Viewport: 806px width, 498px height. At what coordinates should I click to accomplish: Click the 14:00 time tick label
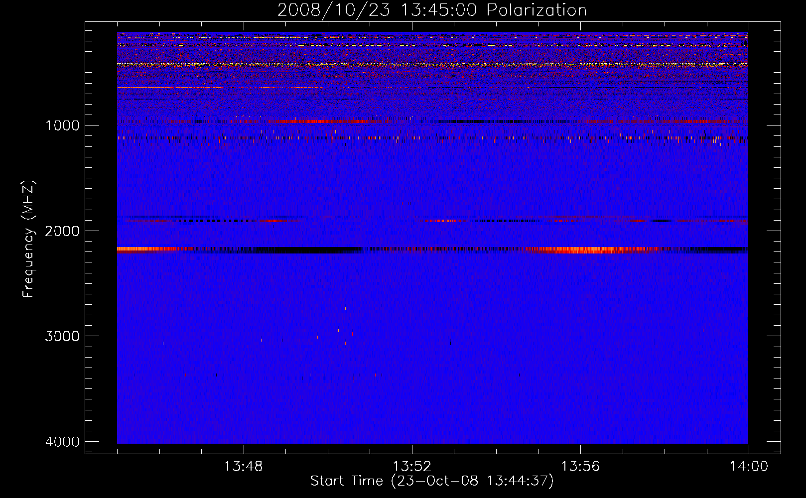[749, 467]
